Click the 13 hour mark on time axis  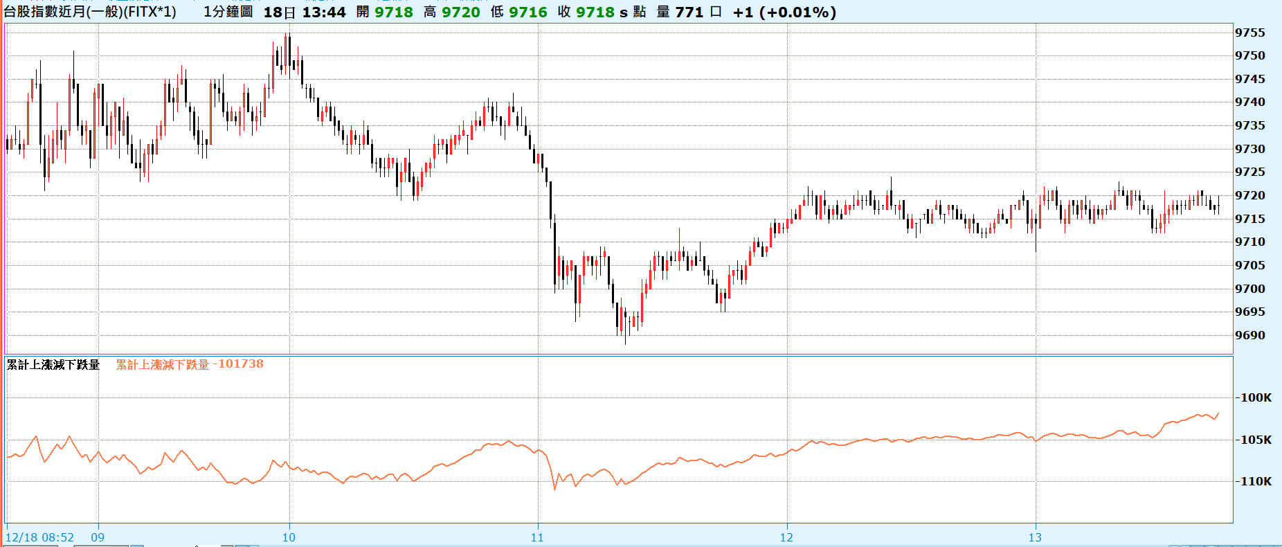point(1034,537)
